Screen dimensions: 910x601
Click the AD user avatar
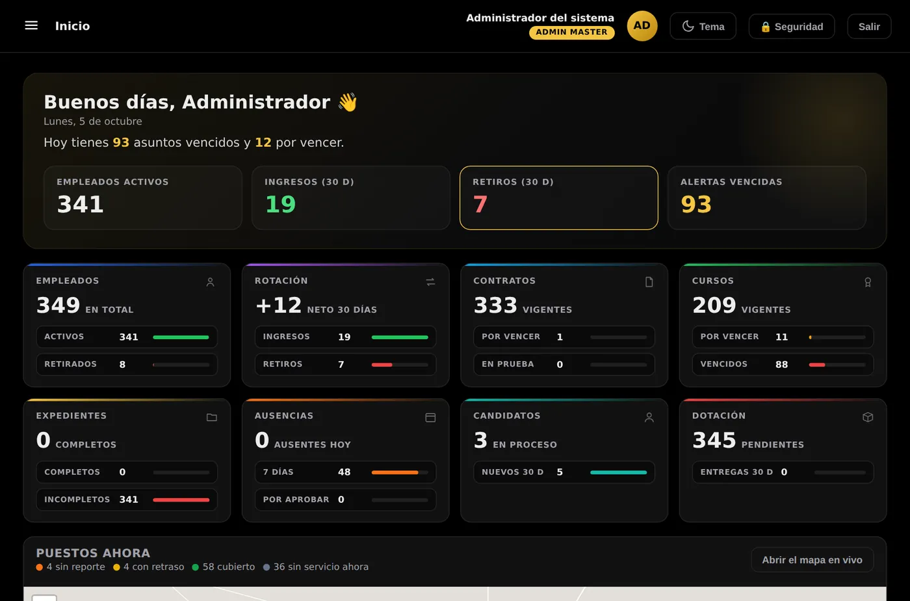tap(642, 26)
